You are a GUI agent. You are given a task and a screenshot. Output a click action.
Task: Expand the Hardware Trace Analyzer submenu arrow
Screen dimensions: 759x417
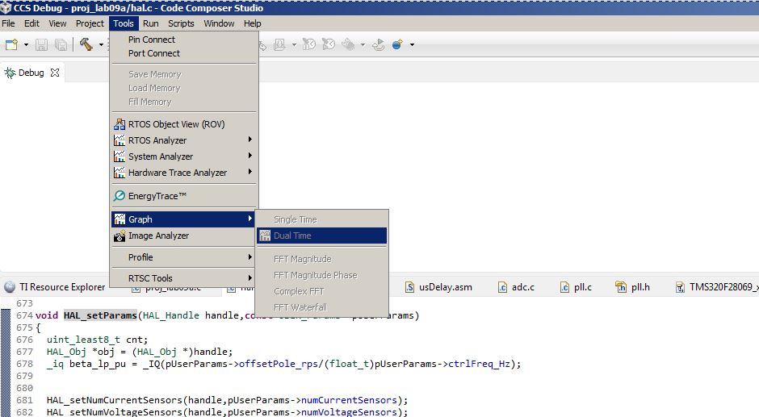[x=250, y=171]
